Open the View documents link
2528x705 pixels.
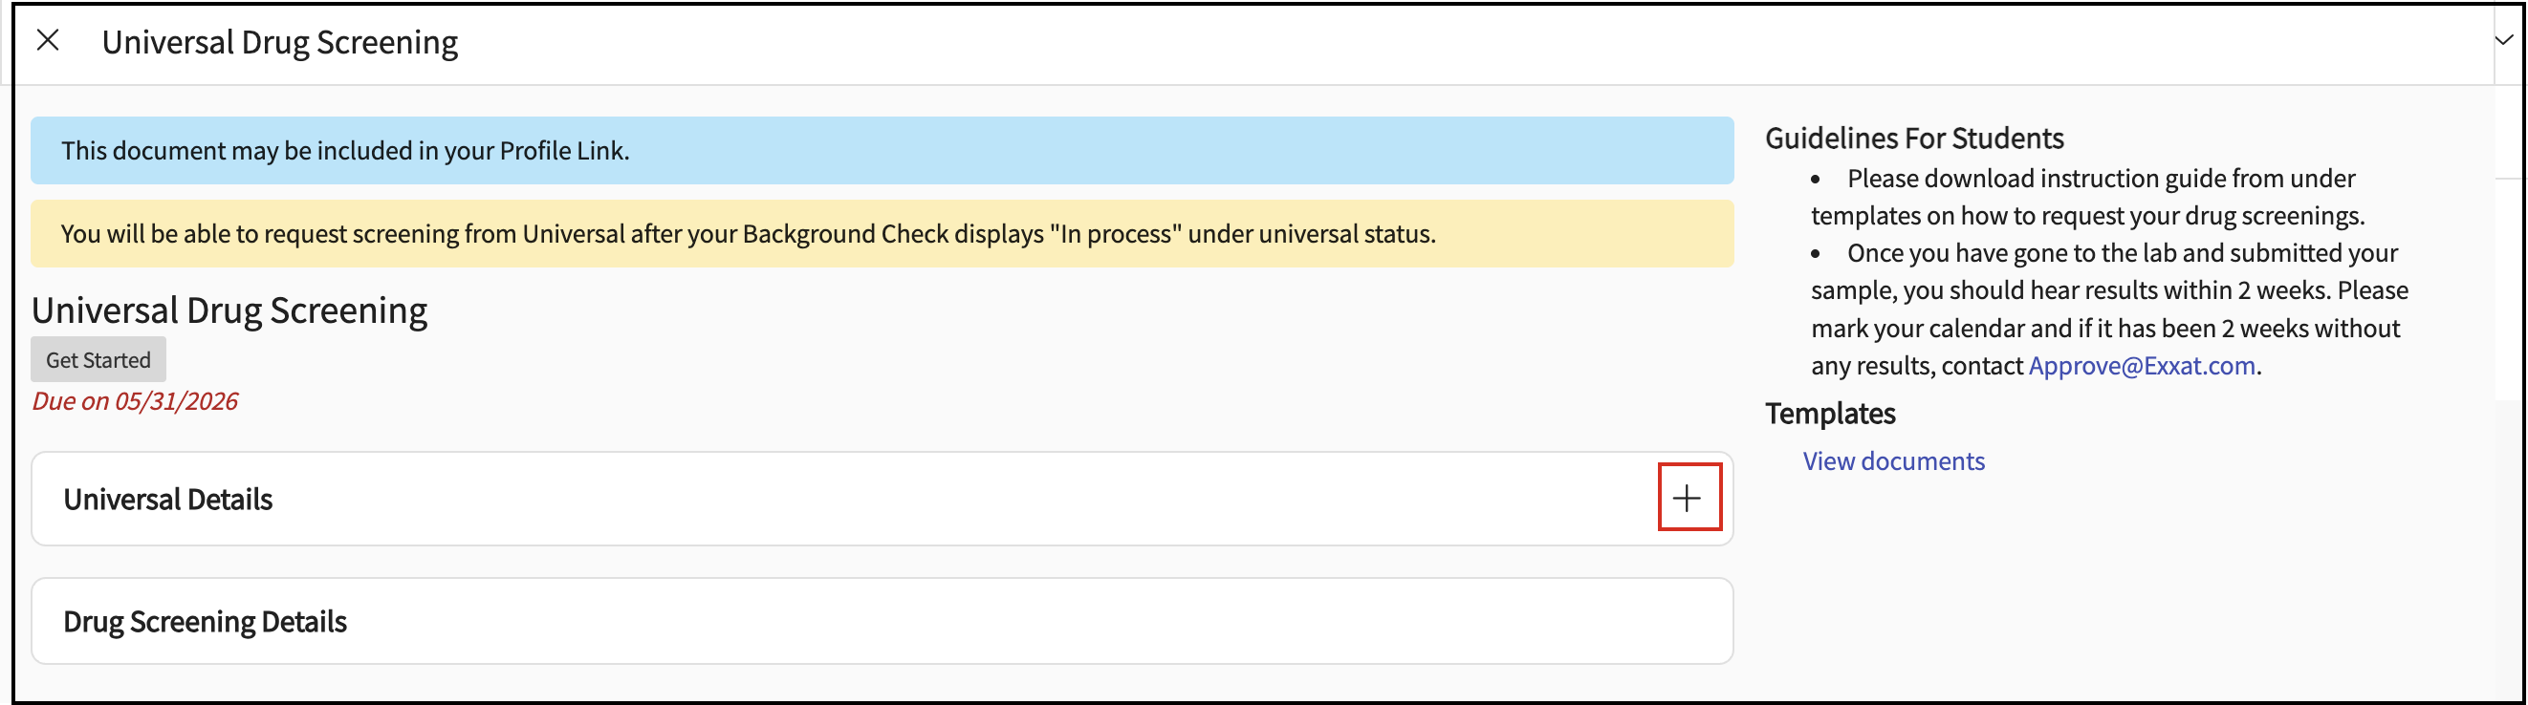pos(1893,460)
